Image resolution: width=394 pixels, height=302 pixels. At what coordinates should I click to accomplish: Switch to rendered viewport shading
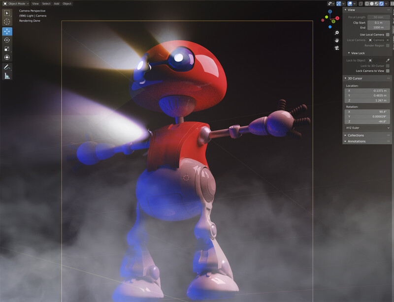pyautogui.click(x=381, y=4)
